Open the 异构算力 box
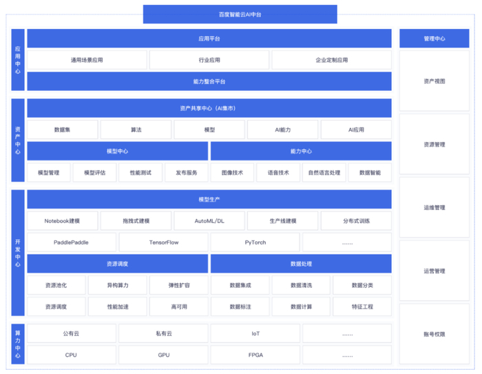 pos(118,285)
